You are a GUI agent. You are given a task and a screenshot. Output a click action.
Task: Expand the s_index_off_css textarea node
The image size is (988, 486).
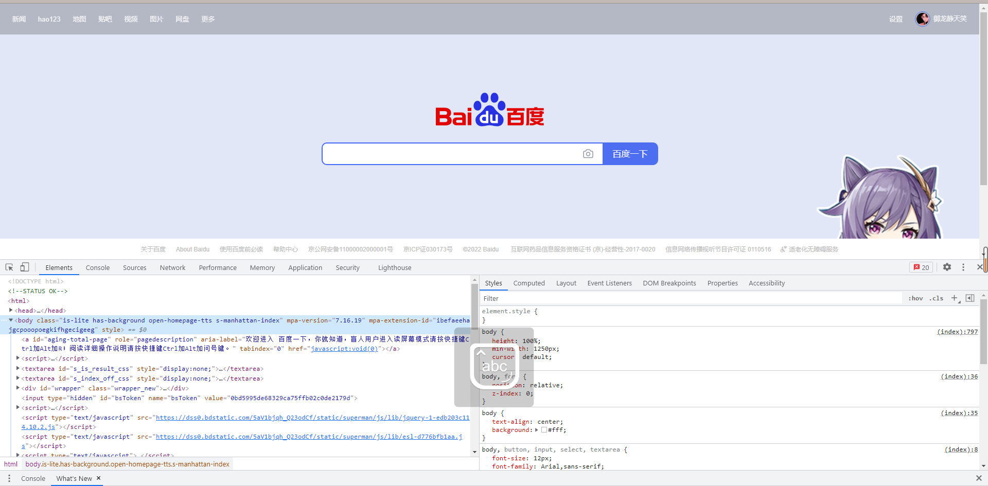[18, 378]
